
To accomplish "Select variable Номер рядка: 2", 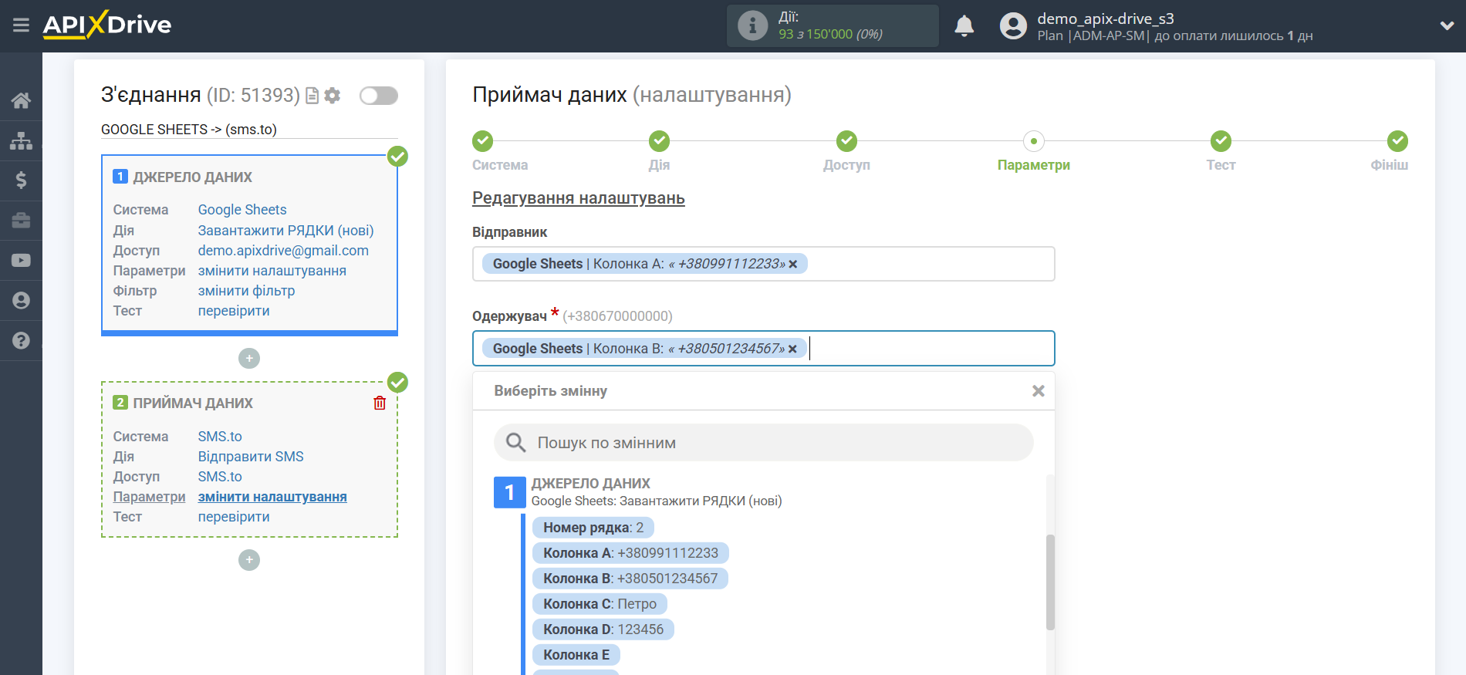I will pos(593,528).
